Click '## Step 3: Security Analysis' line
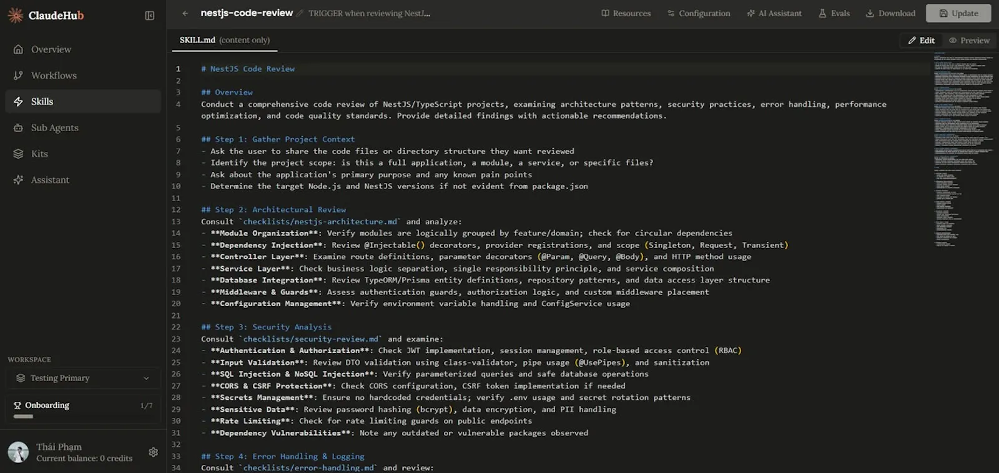 (267, 327)
